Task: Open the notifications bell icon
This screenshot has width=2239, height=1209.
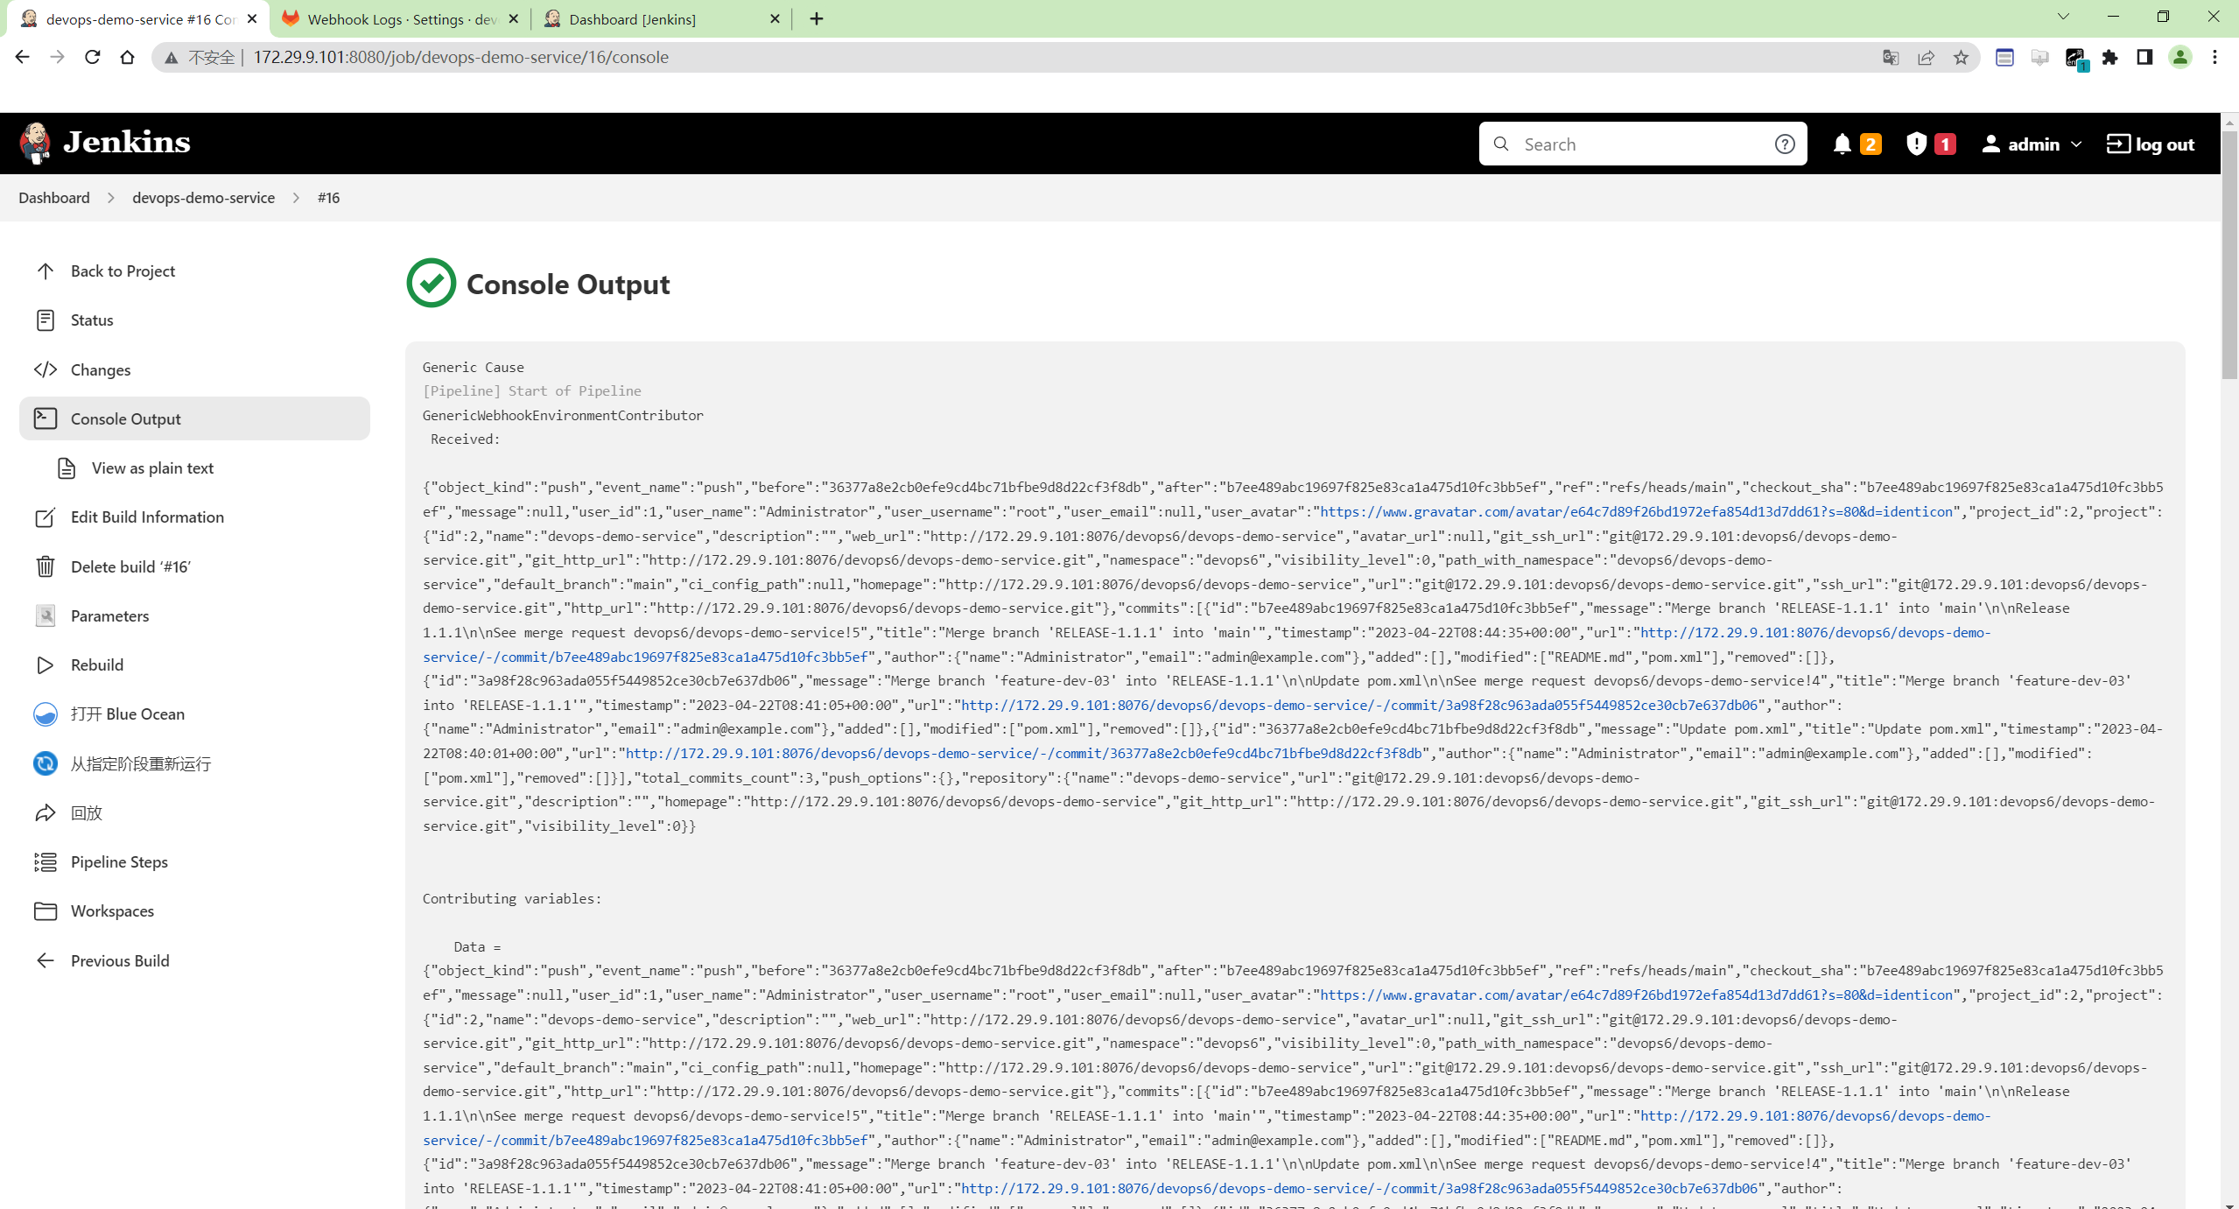Action: pyautogui.click(x=1842, y=144)
